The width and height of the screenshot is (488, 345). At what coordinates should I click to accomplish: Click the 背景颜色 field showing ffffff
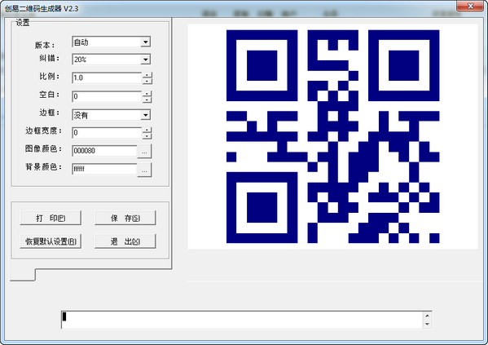coord(104,169)
